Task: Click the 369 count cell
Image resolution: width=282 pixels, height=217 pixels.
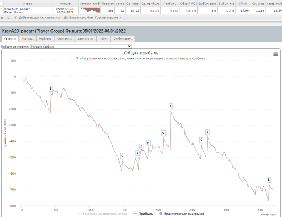Action: tap(108, 10)
